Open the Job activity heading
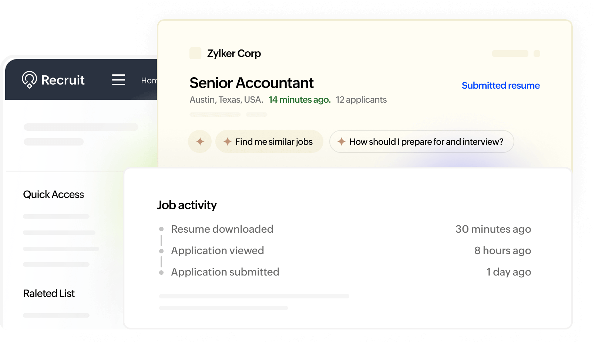 point(187,205)
